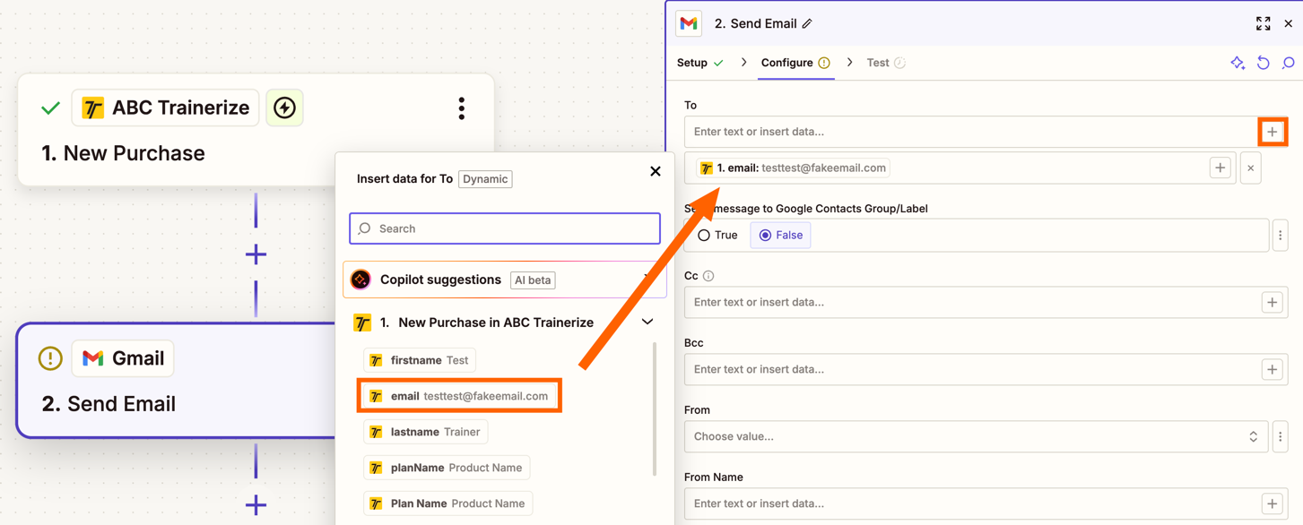Collapse the New Purchase in ABC Trainerize section
The height and width of the screenshot is (525, 1303).
pyautogui.click(x=647, y=322)
